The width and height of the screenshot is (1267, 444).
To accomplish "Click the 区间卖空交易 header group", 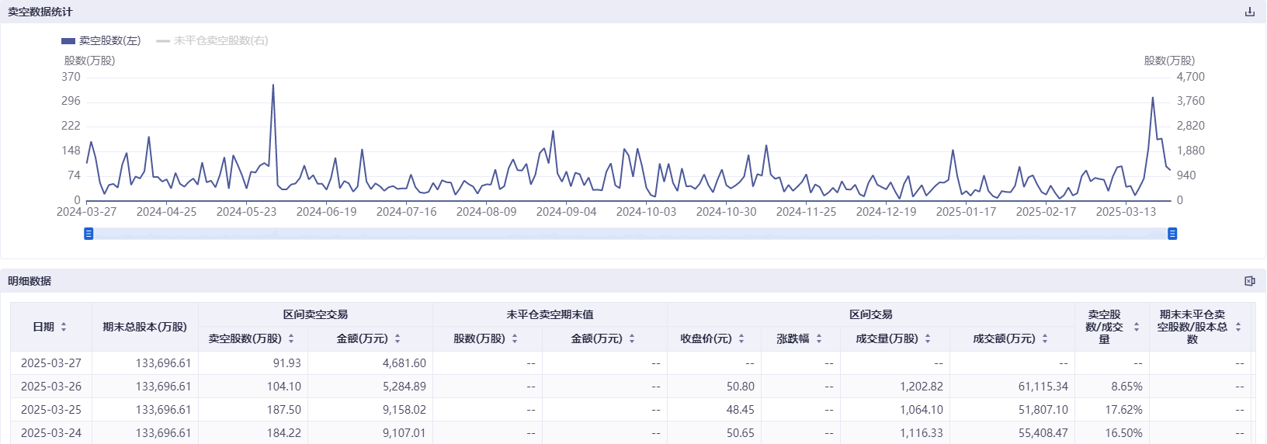I will (315, 314).
